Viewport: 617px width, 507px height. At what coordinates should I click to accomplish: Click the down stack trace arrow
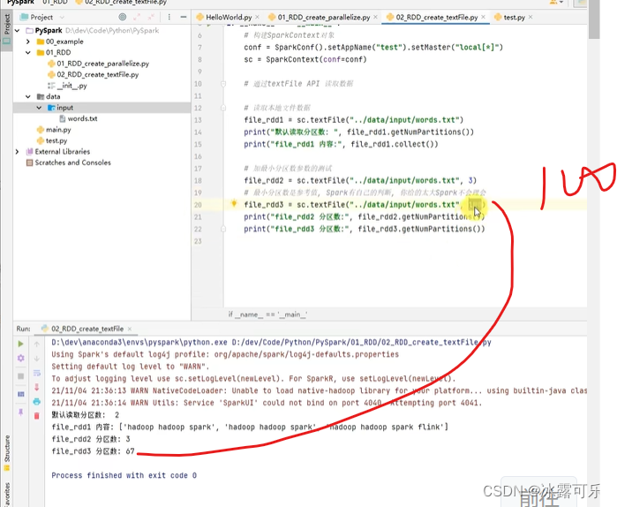[x=36, y=359]
